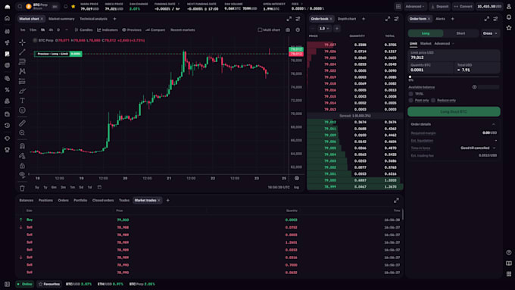515x290 pixels.
Task: Enable the TP/SL checkbox
Action: coord(411,94)
